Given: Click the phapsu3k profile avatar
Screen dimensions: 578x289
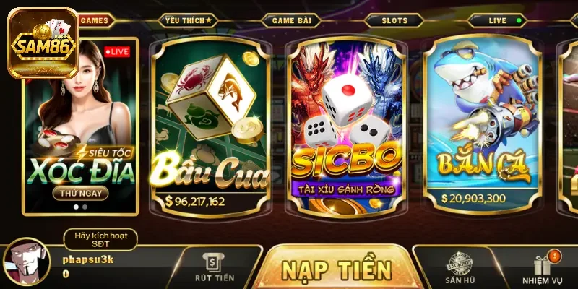Looking at the screenshot, I should point(27,262).
